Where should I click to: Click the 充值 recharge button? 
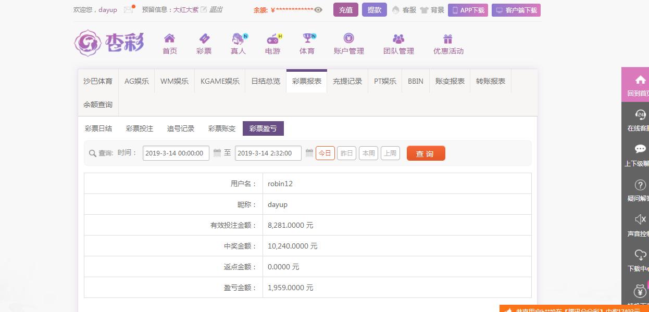pos(345,10)
